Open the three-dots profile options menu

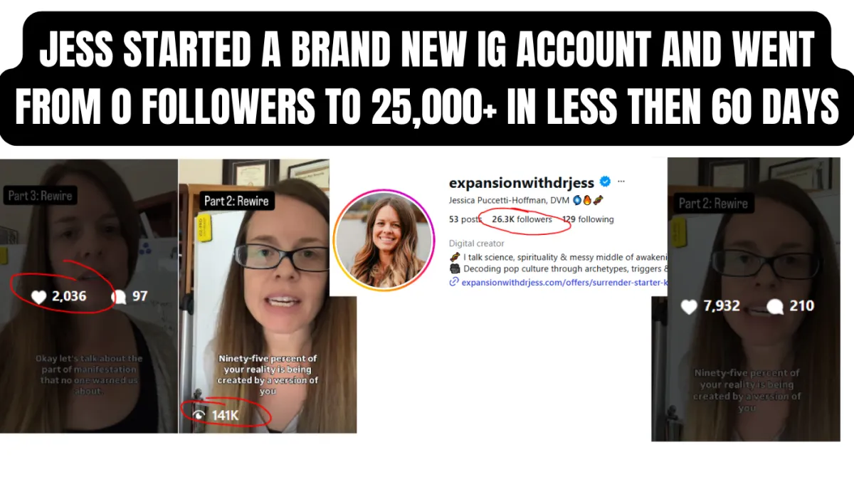(621, 181)
